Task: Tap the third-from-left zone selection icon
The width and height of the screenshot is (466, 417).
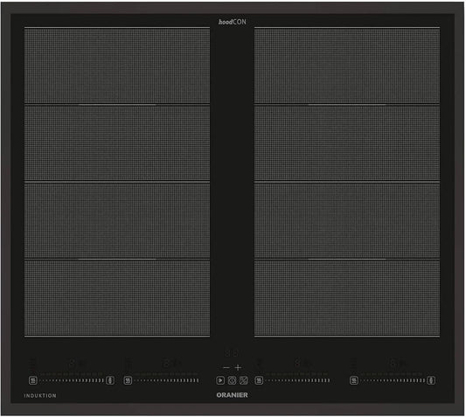Action: point(259,380)
